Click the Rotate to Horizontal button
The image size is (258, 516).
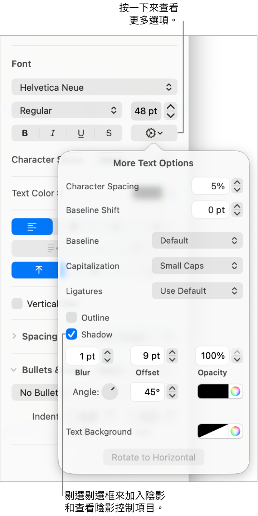(x=154, y=457)
